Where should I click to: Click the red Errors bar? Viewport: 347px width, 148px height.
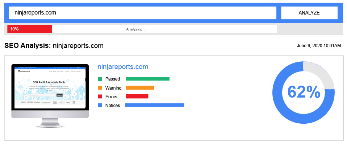point(137,96)
